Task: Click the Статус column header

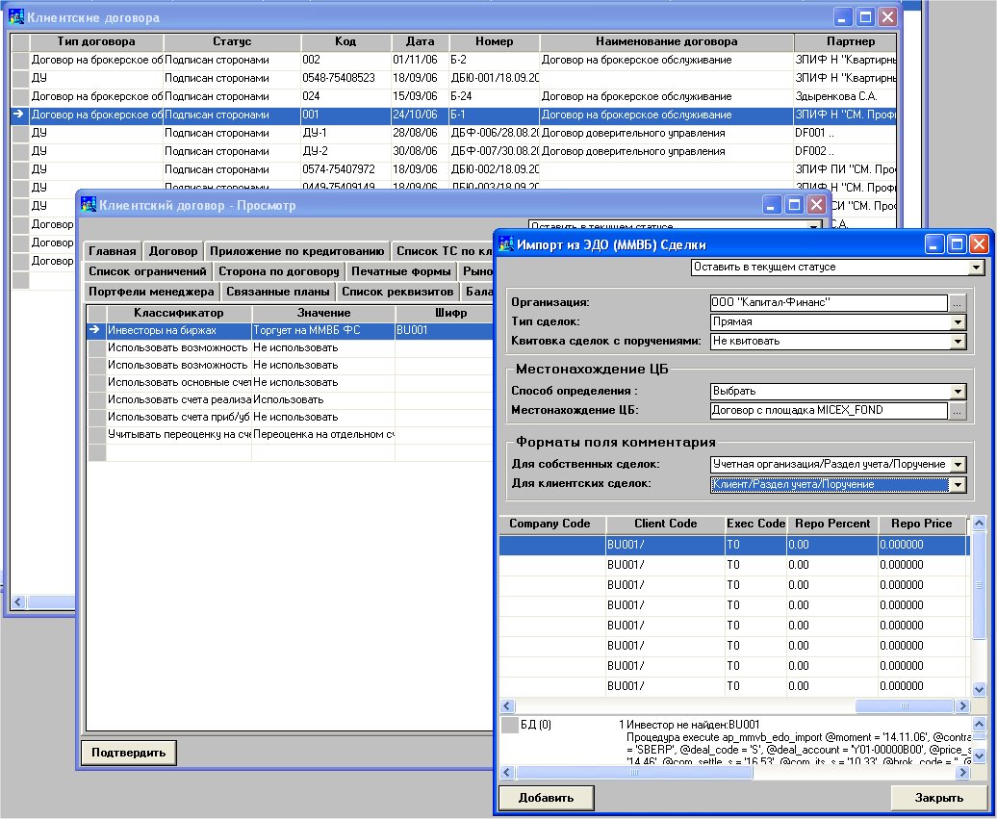Action: tap(232, 42)
